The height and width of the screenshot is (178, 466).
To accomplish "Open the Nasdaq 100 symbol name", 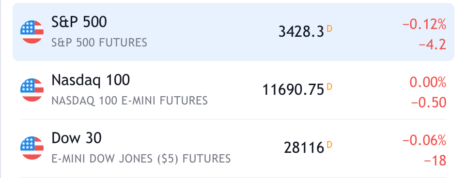I will [91, 80].
